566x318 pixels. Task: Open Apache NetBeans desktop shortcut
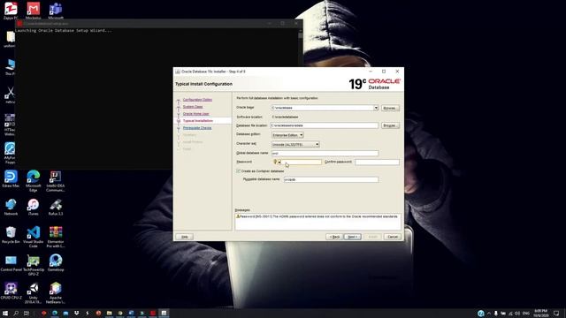(x=56, y=293)
